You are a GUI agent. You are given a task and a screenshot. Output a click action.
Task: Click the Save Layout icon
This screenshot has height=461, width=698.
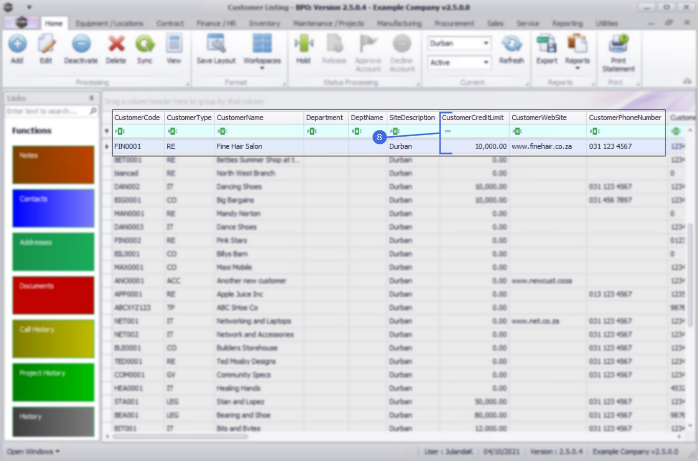(x=216, y=44)
